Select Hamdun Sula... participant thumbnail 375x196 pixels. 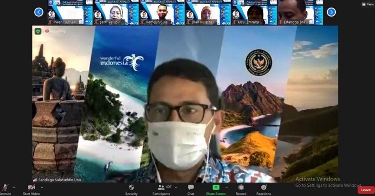pos(162,12)
